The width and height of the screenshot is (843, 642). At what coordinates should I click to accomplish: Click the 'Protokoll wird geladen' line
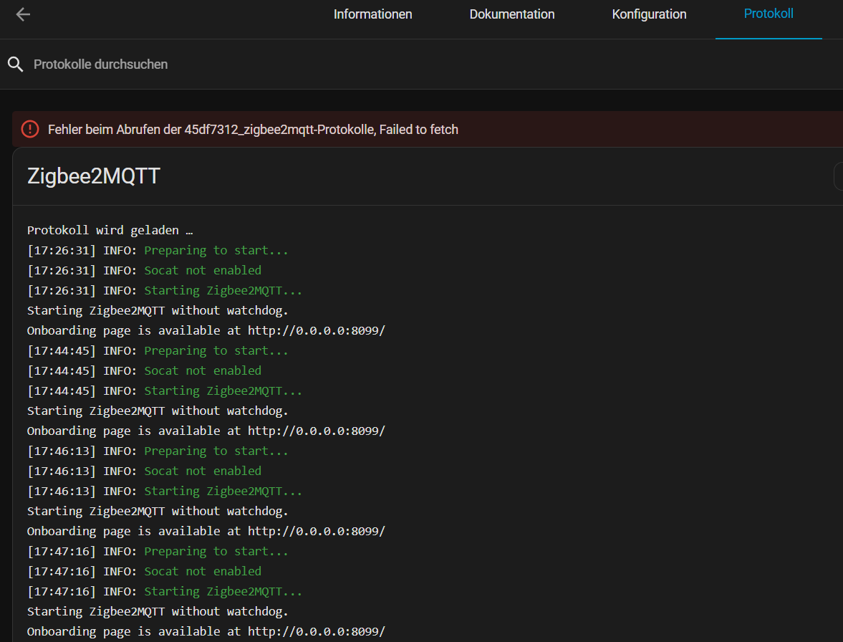110,230
